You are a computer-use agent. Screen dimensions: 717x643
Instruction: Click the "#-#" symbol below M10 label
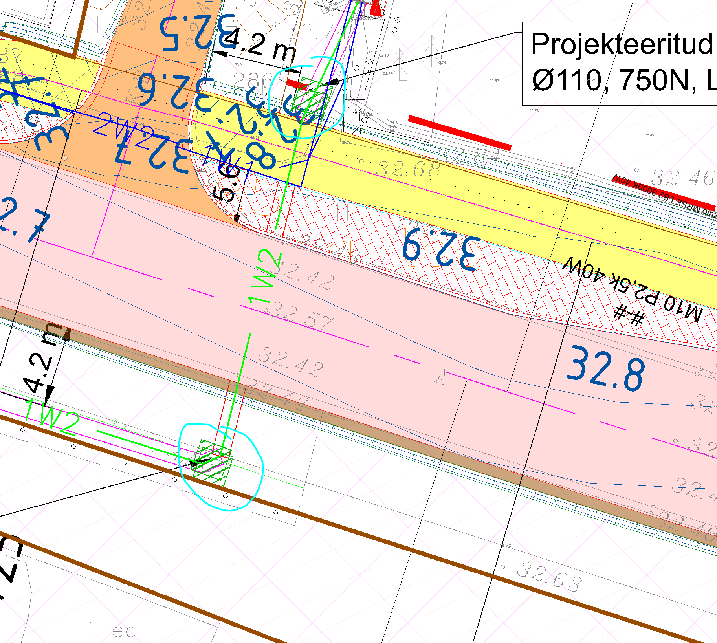click(630, 314)
